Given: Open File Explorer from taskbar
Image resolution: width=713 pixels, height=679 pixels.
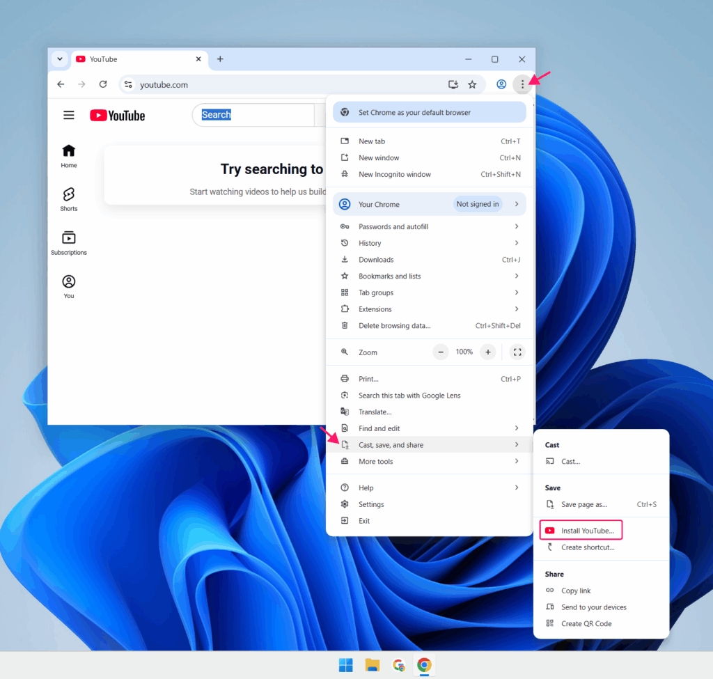Looking at the screenshot, I should coord(372,665).
